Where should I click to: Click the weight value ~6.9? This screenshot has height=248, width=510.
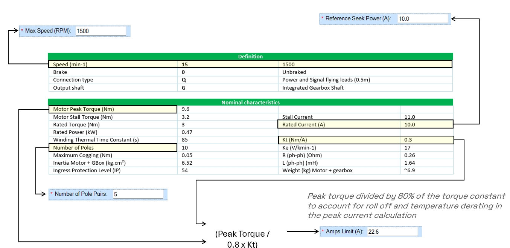pos(410,170)
